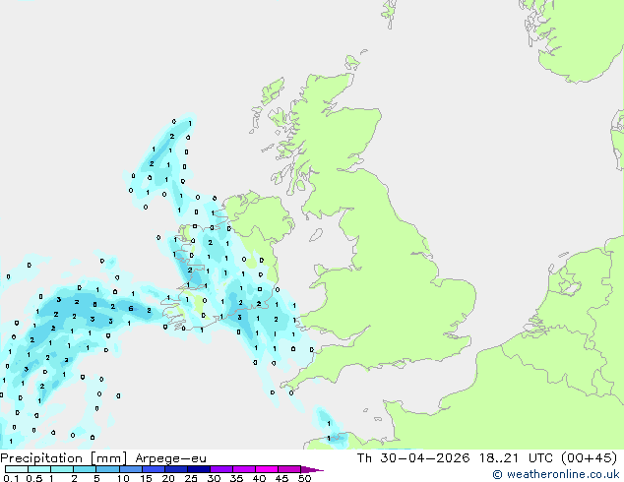Screen dimensions: 624x482
Task: Click the 45–50 mm dark magenta legend swatch
Action: click(x=289, y=469)
